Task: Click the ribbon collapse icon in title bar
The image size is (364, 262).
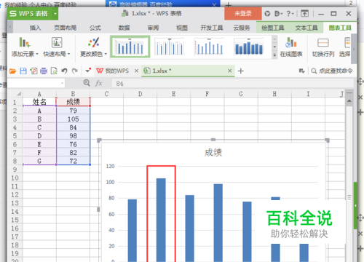Action: point(305,14)
